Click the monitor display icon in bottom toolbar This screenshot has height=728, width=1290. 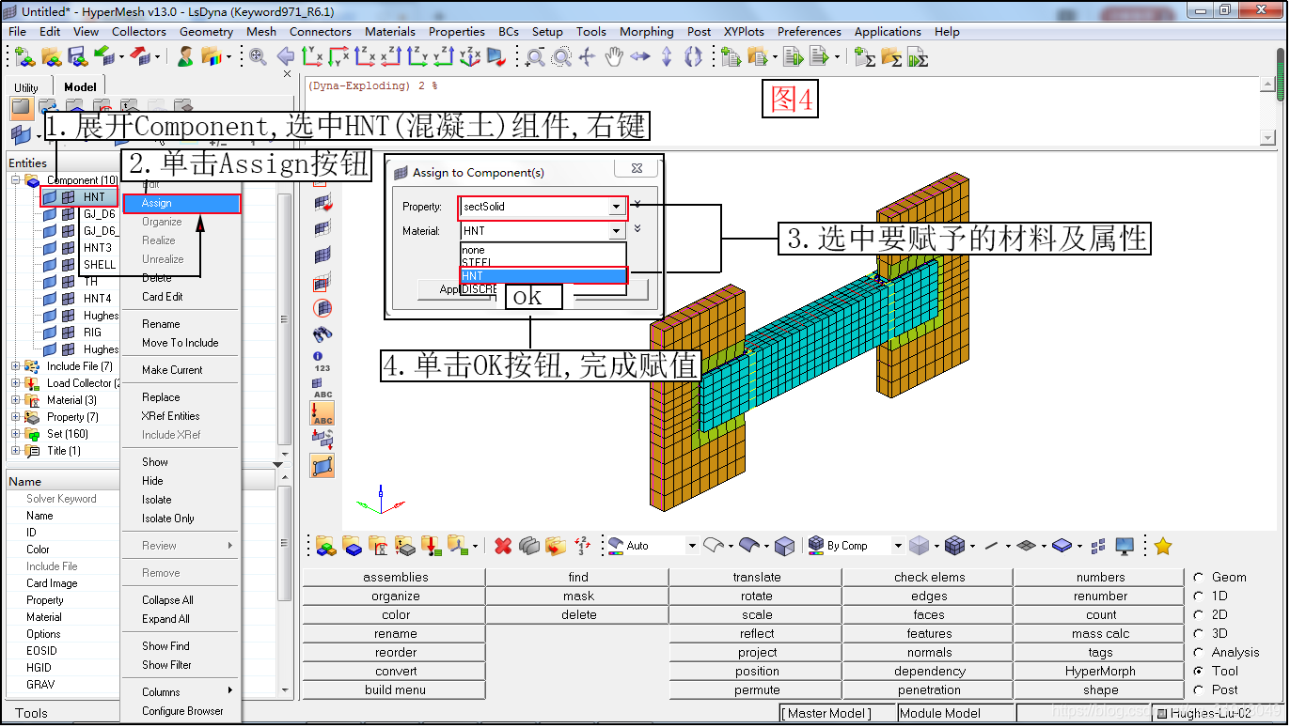(x=1125, y=546)
